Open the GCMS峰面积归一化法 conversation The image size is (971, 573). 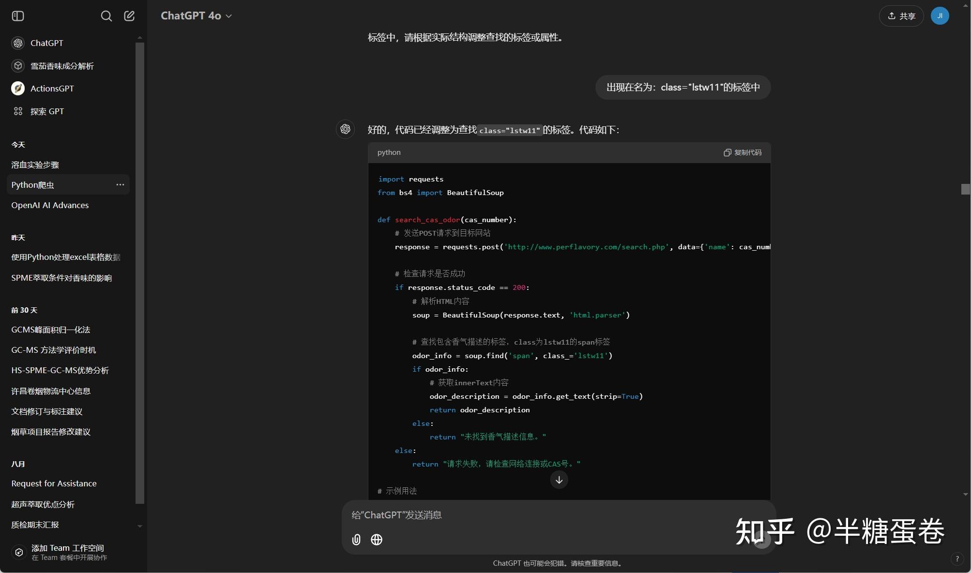[50, 330]
